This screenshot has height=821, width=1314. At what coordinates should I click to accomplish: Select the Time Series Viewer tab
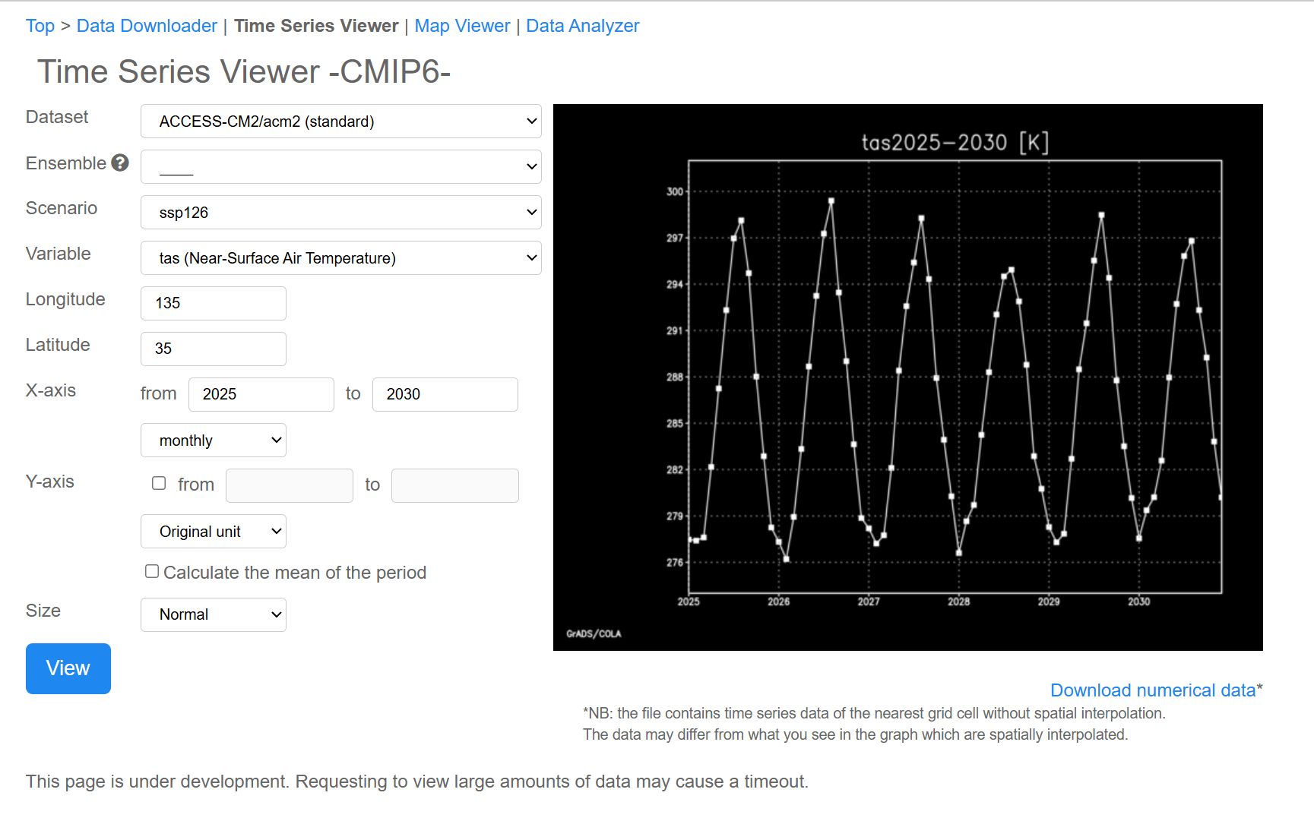click(316, 26)
